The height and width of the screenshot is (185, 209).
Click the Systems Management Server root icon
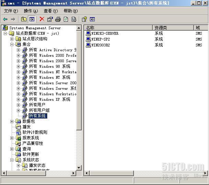click(5, 28)
